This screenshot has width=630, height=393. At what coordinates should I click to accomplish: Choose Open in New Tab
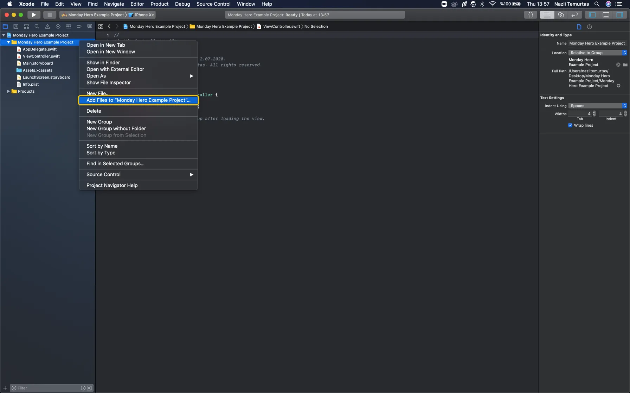[x=138, y=45]
